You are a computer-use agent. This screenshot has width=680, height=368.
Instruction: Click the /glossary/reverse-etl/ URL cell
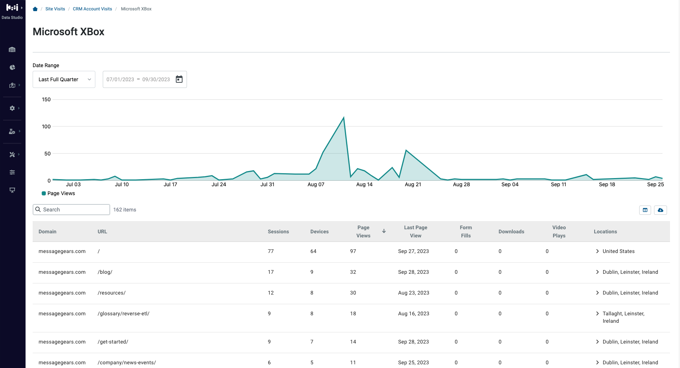click(124, 313)
